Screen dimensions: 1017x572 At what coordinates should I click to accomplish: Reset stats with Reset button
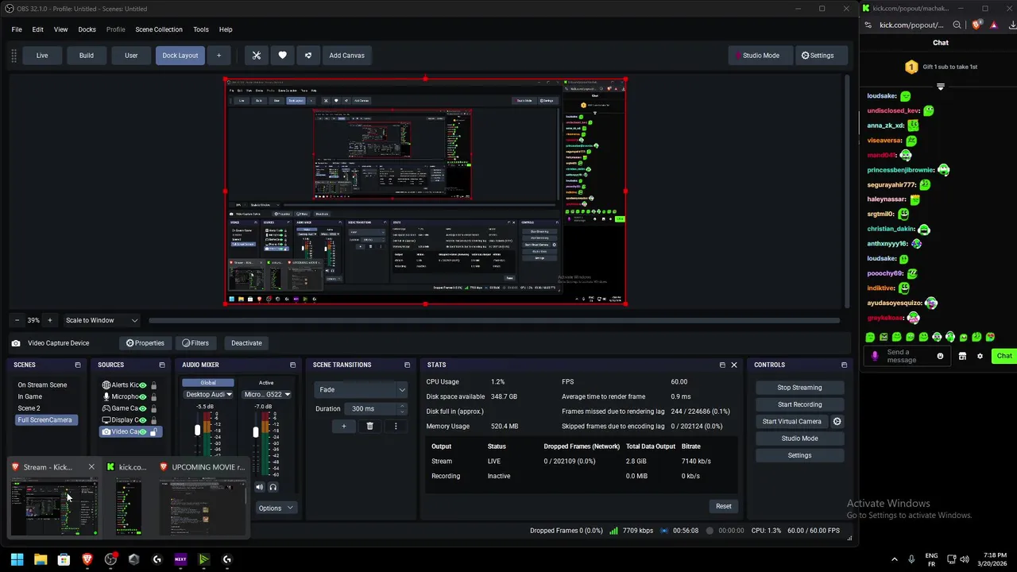pos(723,506)
